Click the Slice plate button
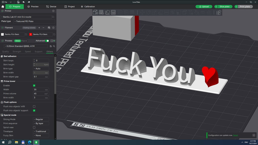This screenshot has height=145, width=258. 224,7
